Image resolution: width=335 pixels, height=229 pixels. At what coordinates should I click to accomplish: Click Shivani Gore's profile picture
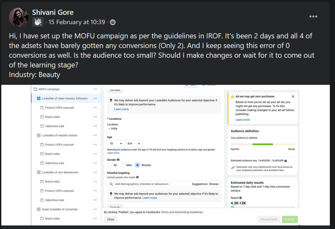point(19,17)
